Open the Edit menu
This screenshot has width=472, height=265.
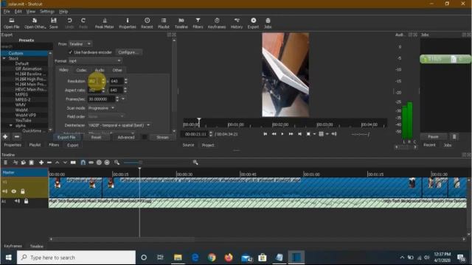pyautogui.click(x=18, y=12)
